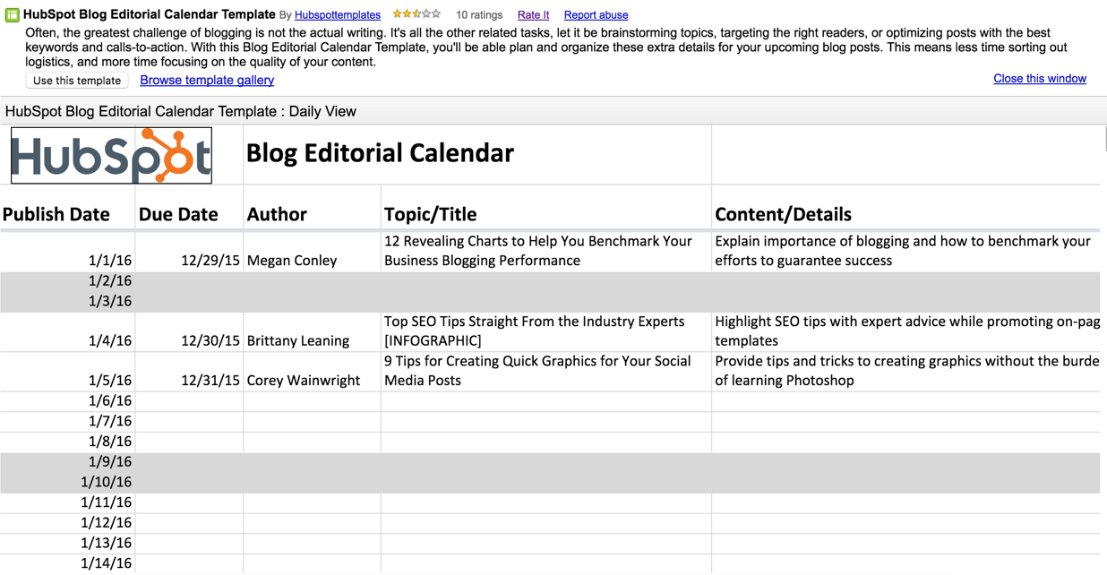The image size is (1107, 575).
Task: Report abuse for this template
Action: pos(596,15)
